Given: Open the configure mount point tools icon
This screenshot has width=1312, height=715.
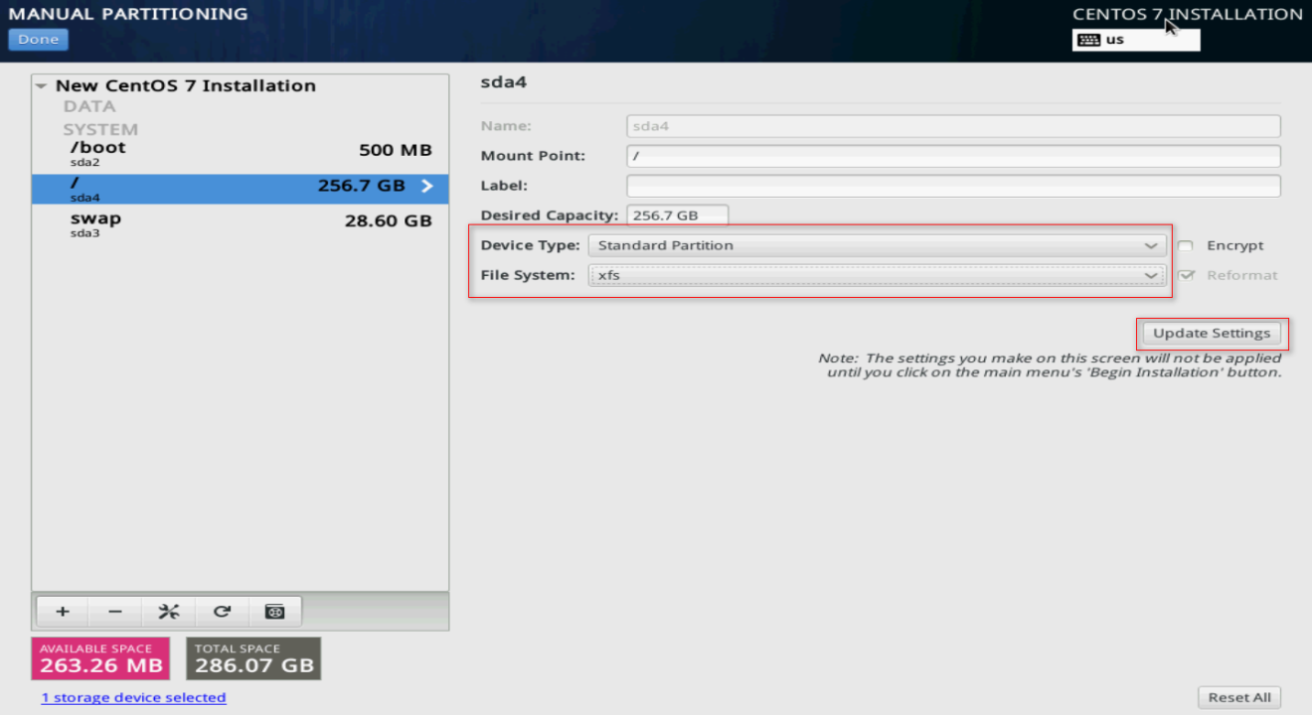Looking at the screenshot, I should (x=169, y=612).
